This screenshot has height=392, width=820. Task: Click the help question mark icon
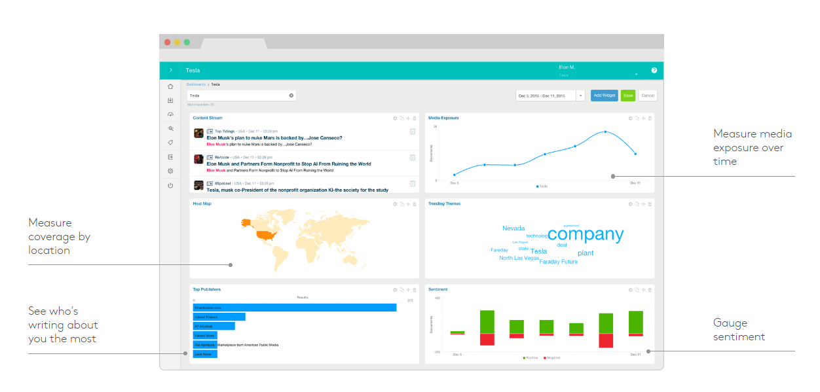654,71
